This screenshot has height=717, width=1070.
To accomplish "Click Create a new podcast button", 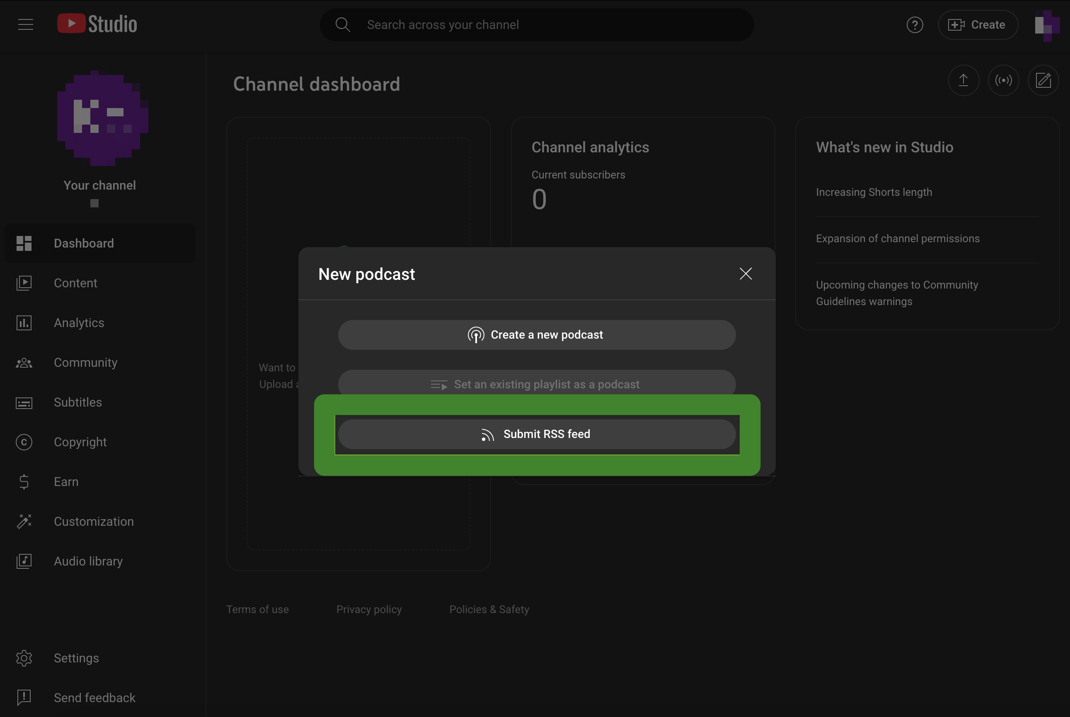I will [x=536, y=335].
